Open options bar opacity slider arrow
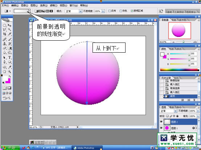 click(103, 11)
